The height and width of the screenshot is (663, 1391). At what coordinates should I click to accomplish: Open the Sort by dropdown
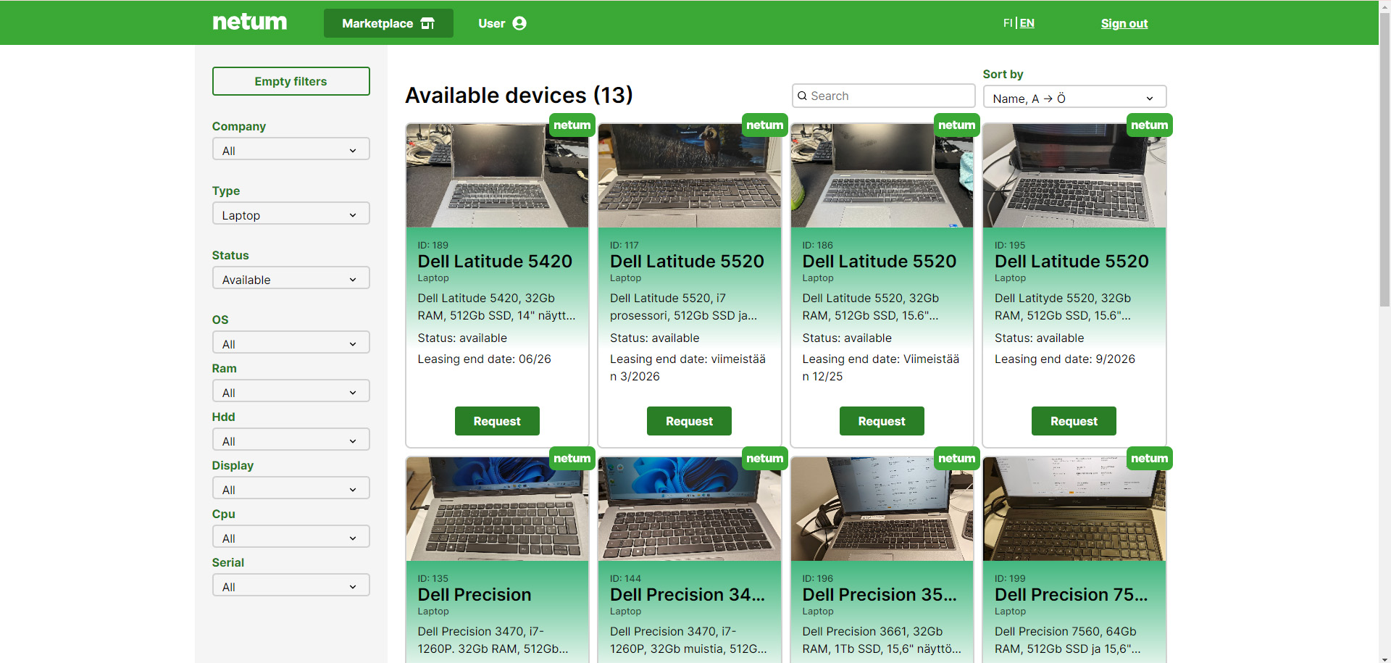click(x=1074, y=98)
